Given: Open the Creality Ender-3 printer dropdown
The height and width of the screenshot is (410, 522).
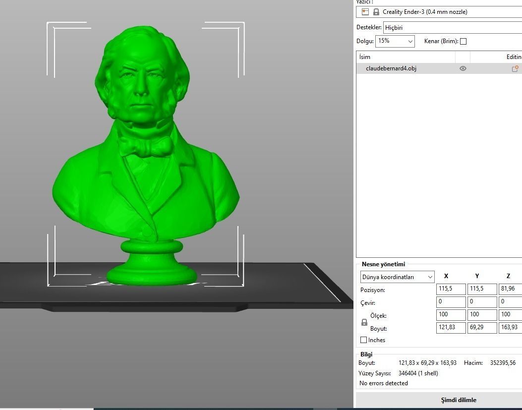Looking at the screenshot, I should pyautogui.click(x=439, y=12).
